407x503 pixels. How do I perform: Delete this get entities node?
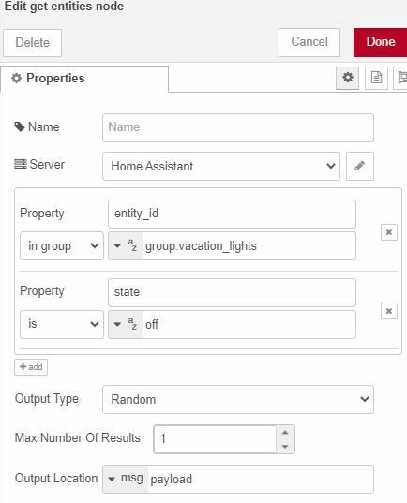tap(33, 43)
